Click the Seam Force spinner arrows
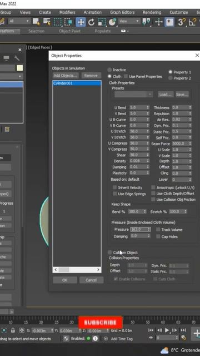The width and height of the screenshot is (200, 356). (190, 144)
